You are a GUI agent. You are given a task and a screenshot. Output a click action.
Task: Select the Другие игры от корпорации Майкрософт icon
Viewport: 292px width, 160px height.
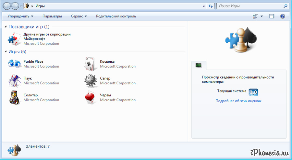(x=15, y=39)
